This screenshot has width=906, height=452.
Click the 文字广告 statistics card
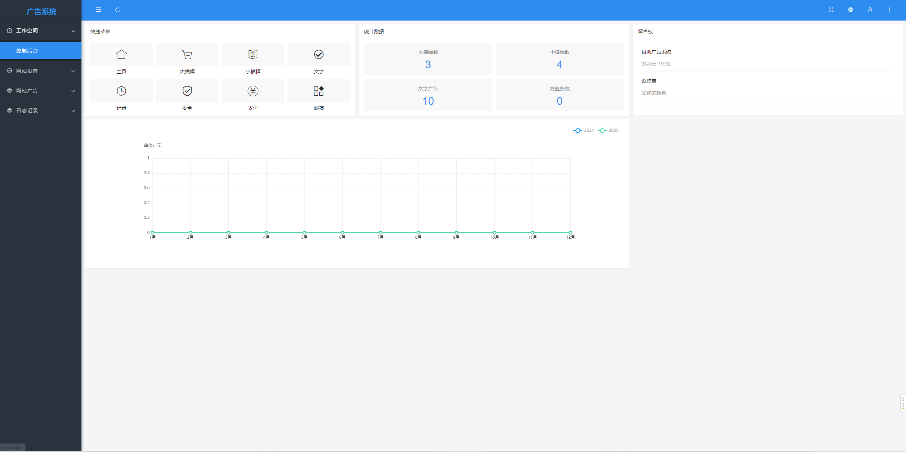428,96
